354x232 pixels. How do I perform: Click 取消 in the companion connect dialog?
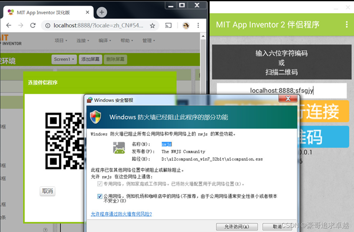point(47,191)
